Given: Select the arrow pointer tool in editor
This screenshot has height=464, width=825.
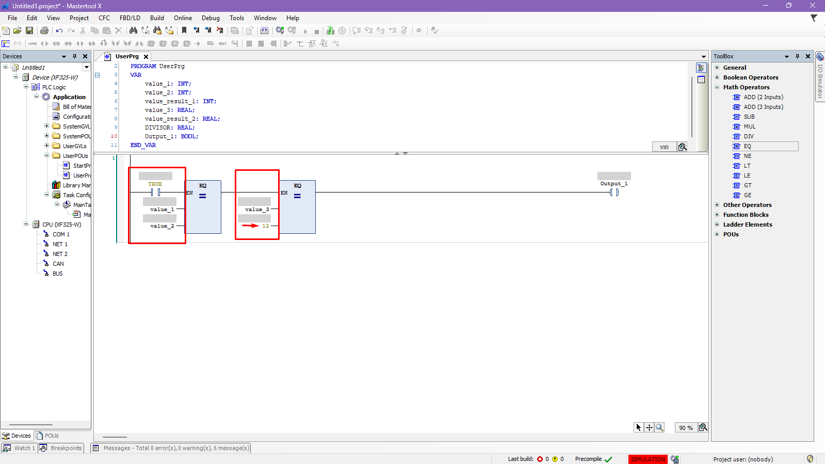Looking at the screenshot, I should point(639,427).
